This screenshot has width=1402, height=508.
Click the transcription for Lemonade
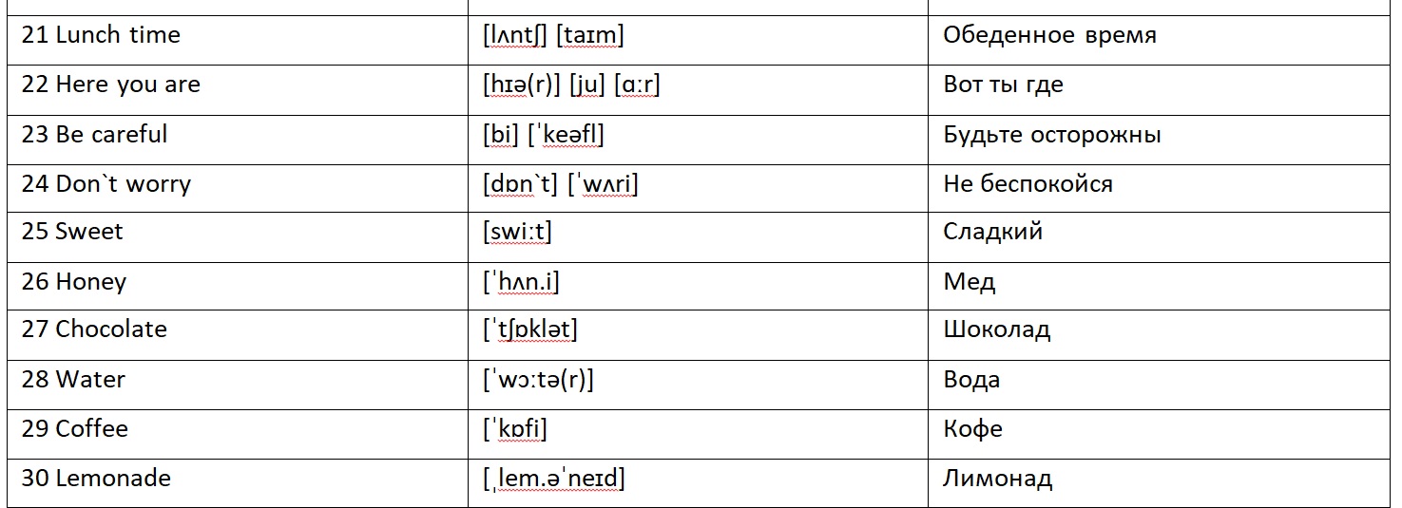click(553, 479)
